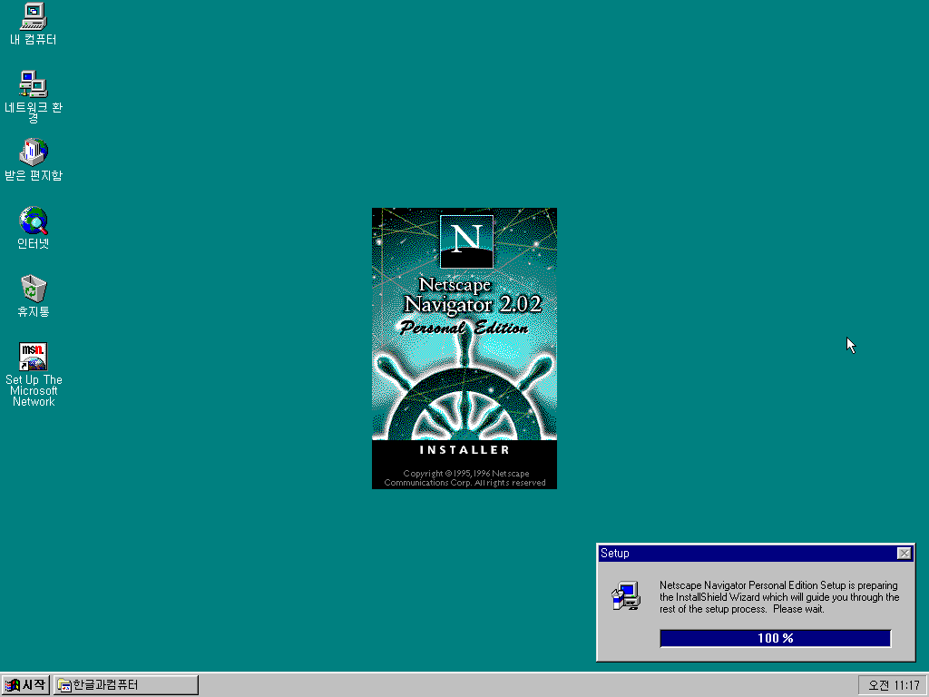Close the Setup dialog
The height and width of the screenshot is (697, 929).
tap(905, 553)
